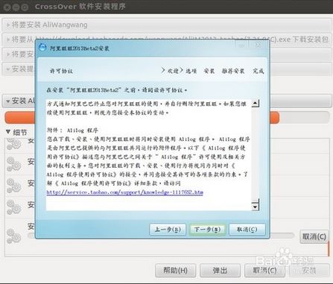Click 下一步(N) to continue installation

pos(208,230)
